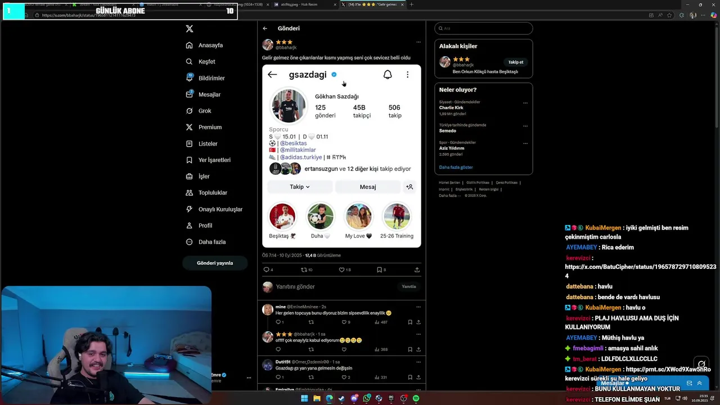
Task: Click the X logo at top of sidebar
Action: pos(190,29)
